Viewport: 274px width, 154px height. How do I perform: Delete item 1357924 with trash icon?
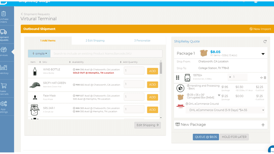(x=265, y=78)
